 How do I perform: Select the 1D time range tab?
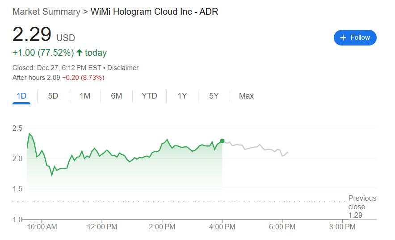(x=21, y=96)
